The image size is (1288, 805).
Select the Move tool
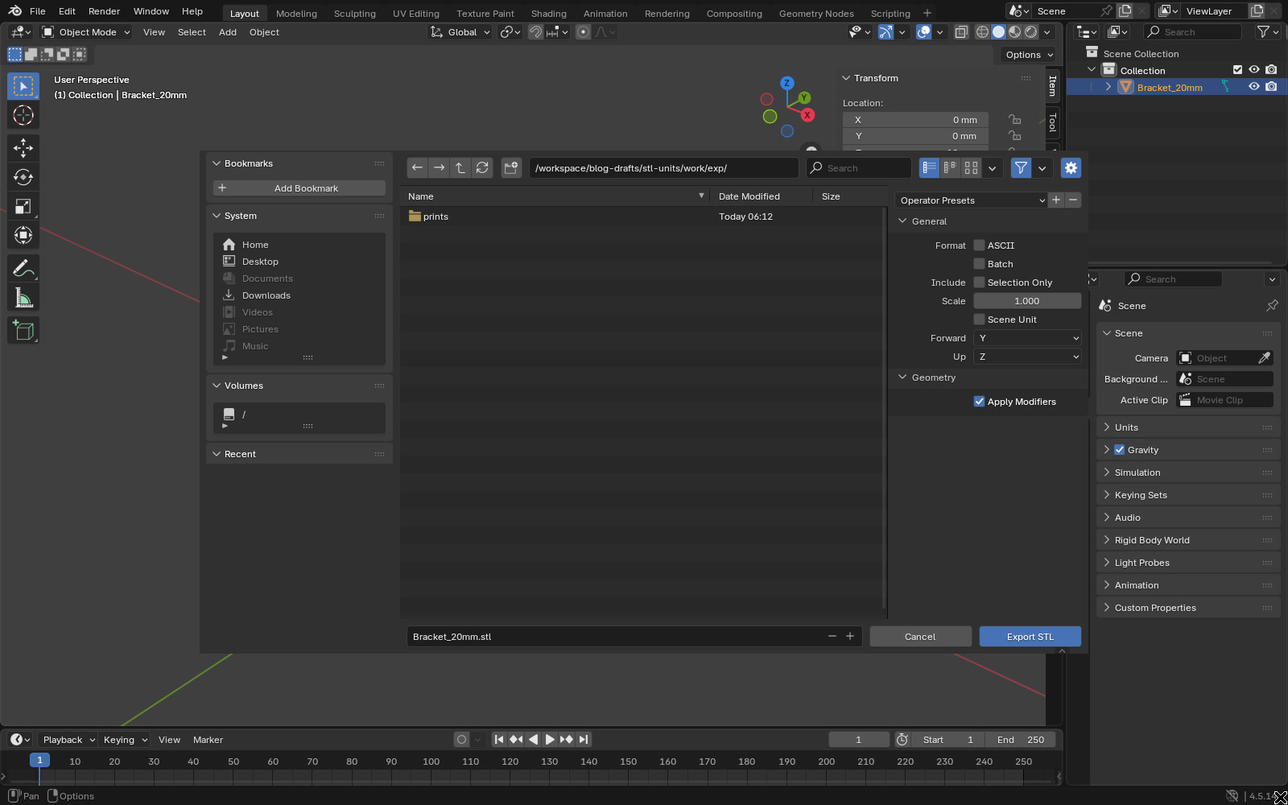[x=23, y=147]
